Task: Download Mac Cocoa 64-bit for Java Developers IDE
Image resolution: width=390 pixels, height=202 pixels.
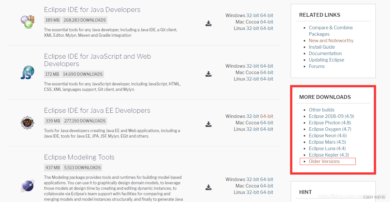Action: pyautogui.click(x=267, y=22)
